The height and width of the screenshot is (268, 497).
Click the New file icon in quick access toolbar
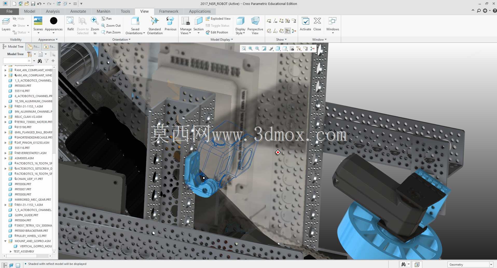coord(14,4)
